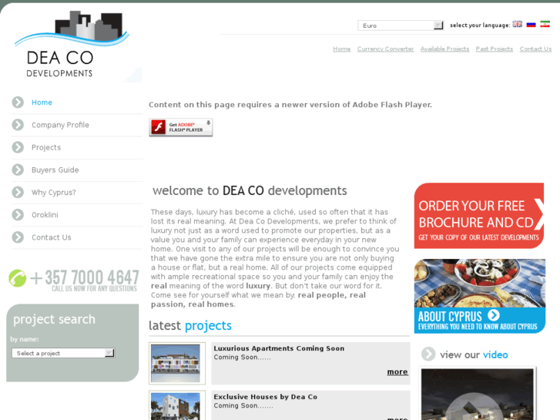Click the arrow icon beside Projects
The image size is (560, 420).
click(x=18, y=147)
